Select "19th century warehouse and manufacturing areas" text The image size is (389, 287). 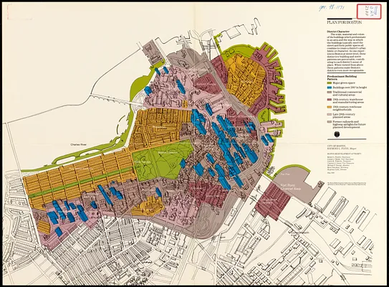[x=348, y=101]
